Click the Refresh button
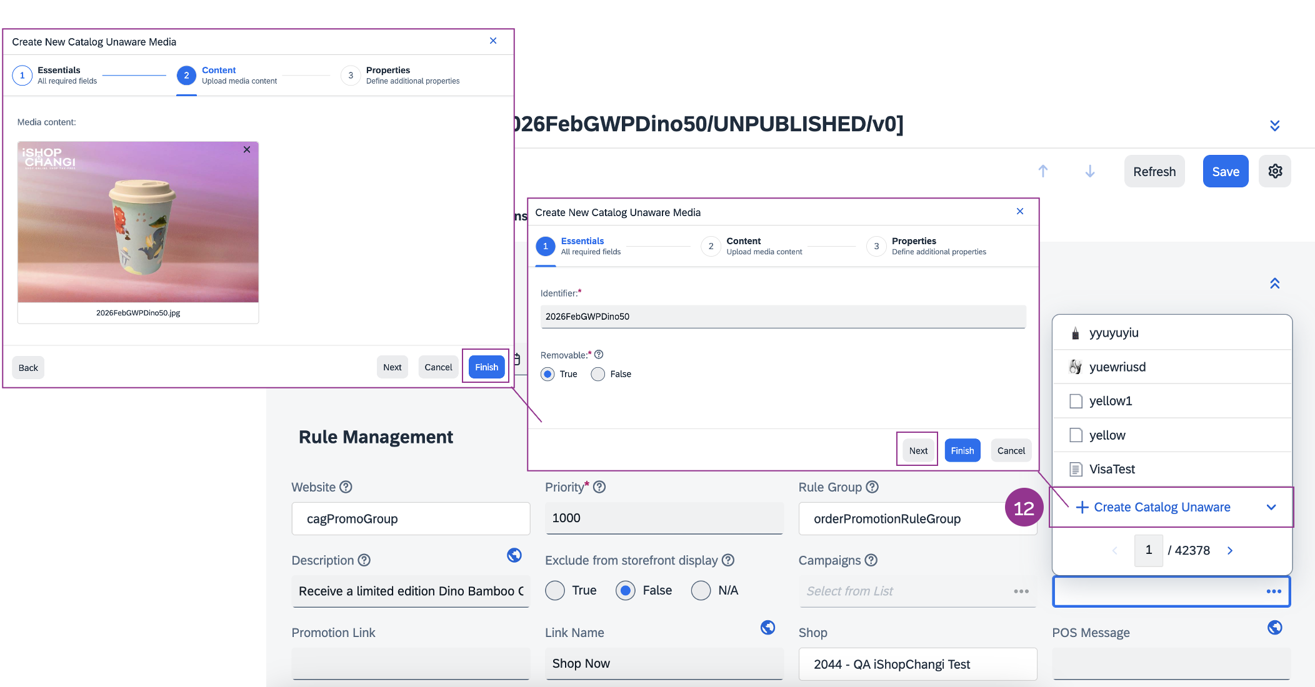 point(1154,171)
